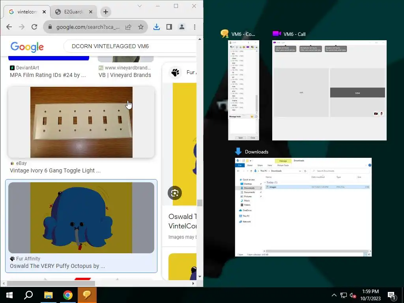The image size is (404, 303).
Task: View site information lock icon
Action: pyautogui.click(x=50, y=27)
